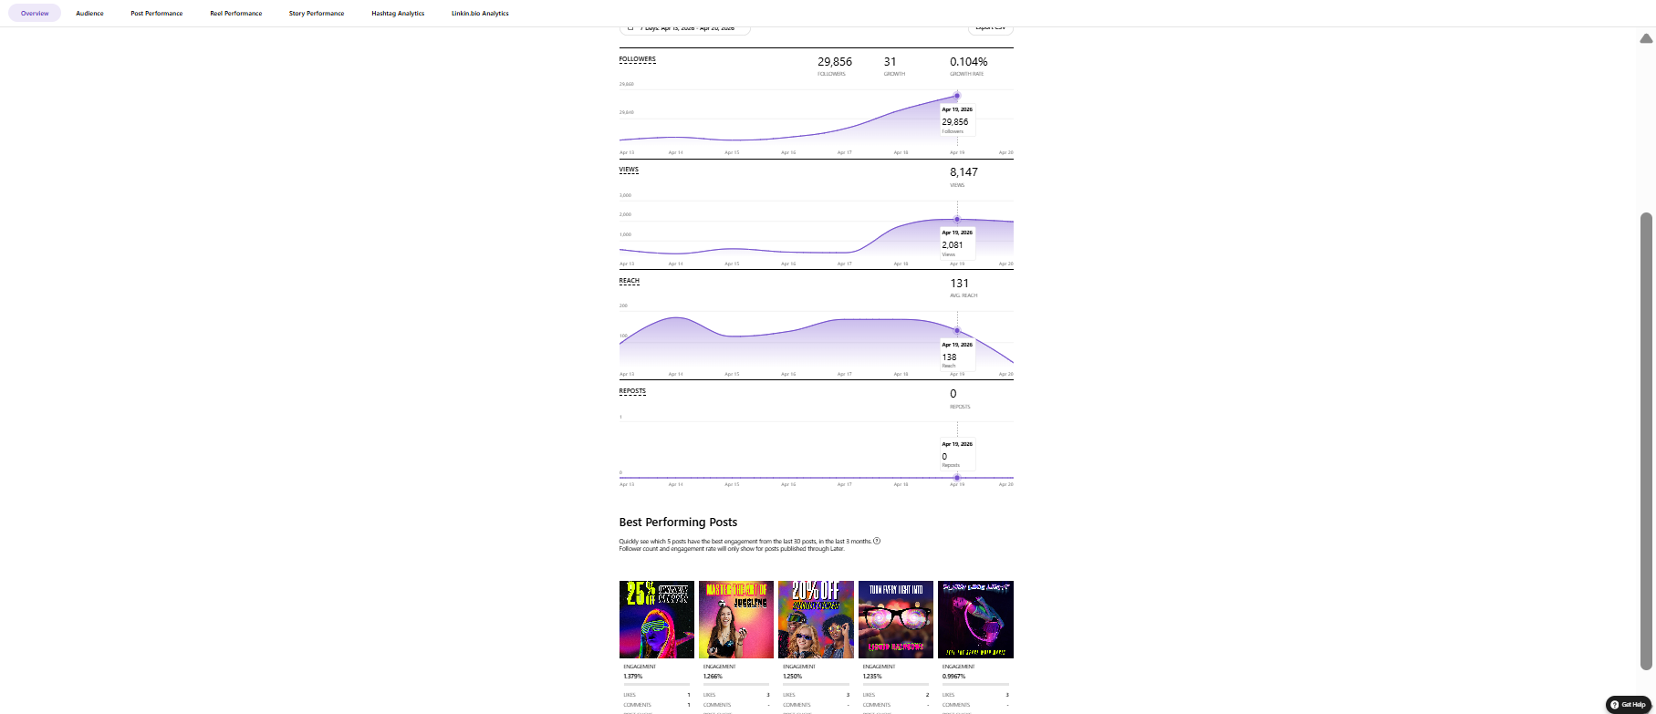Viewport: 1656px width, 714px height.
Task: Go to the Reel Performance tab
Action: [235, 14]
